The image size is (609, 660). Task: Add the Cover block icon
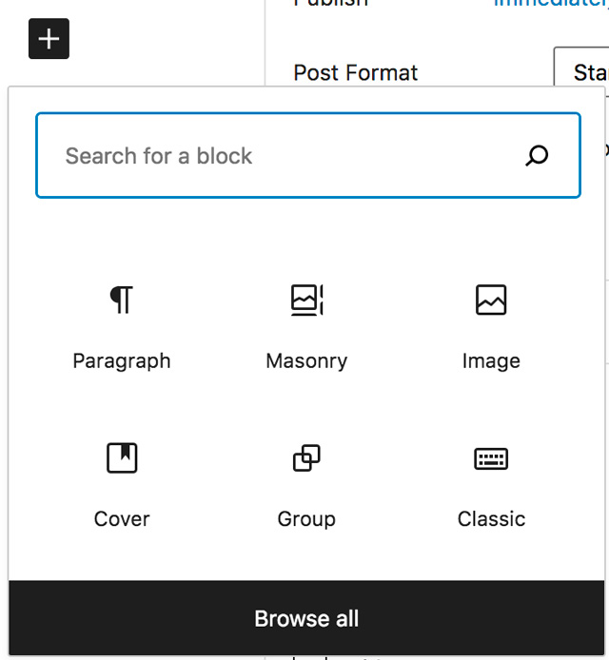[122, 458]
